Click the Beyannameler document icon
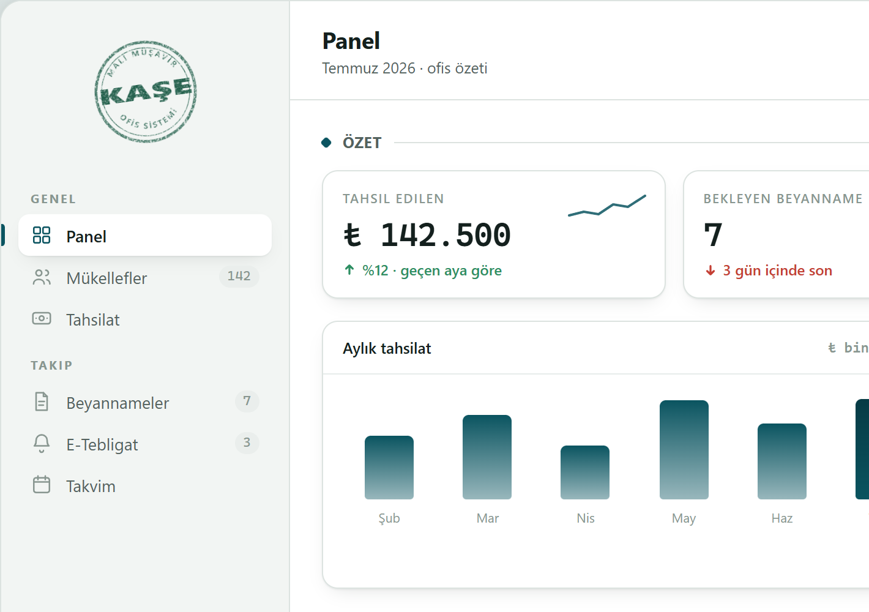The image size is (869, 612). click(x=42, y=401)
